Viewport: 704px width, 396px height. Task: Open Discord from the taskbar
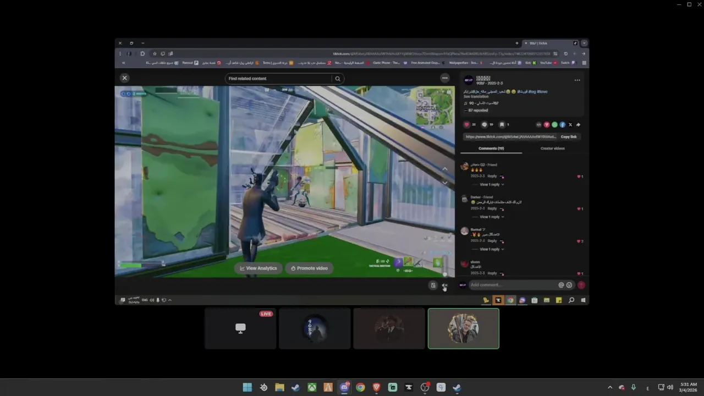(344, 387)
